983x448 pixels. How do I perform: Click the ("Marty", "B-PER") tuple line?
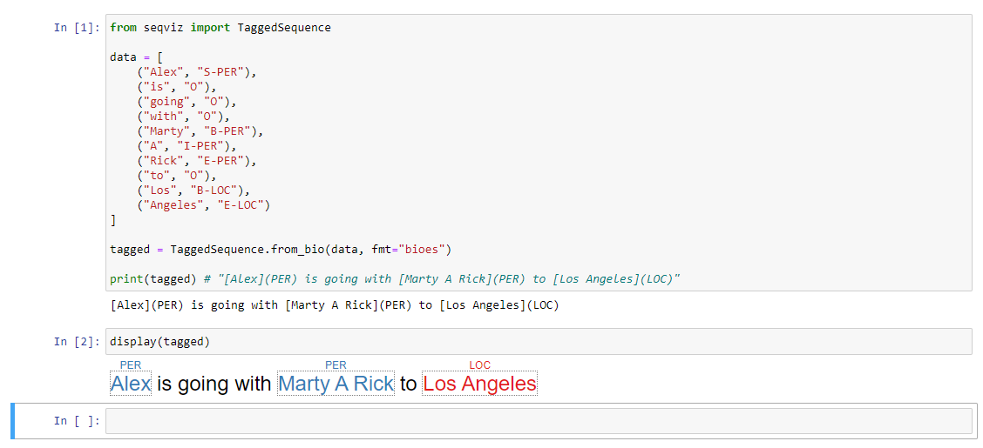(200, 131)
